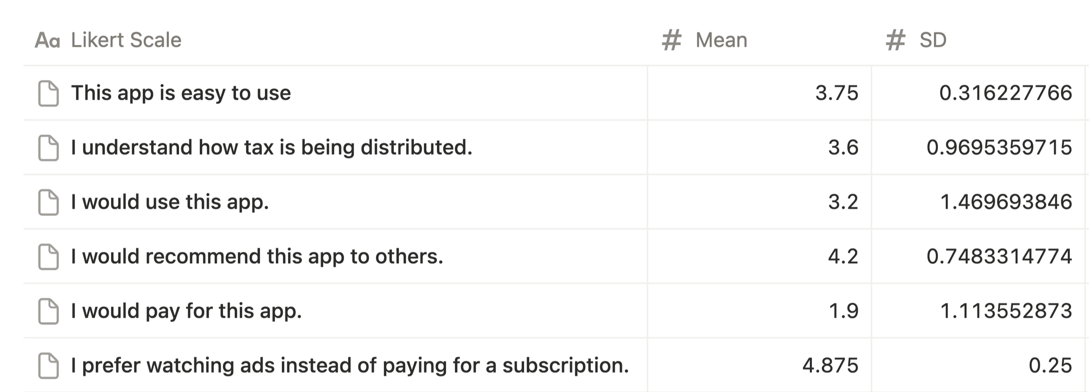Screen dimensions: 1089x392
Task: Open the 'I would pay for this app' page
Action: [x=186, y=311]
